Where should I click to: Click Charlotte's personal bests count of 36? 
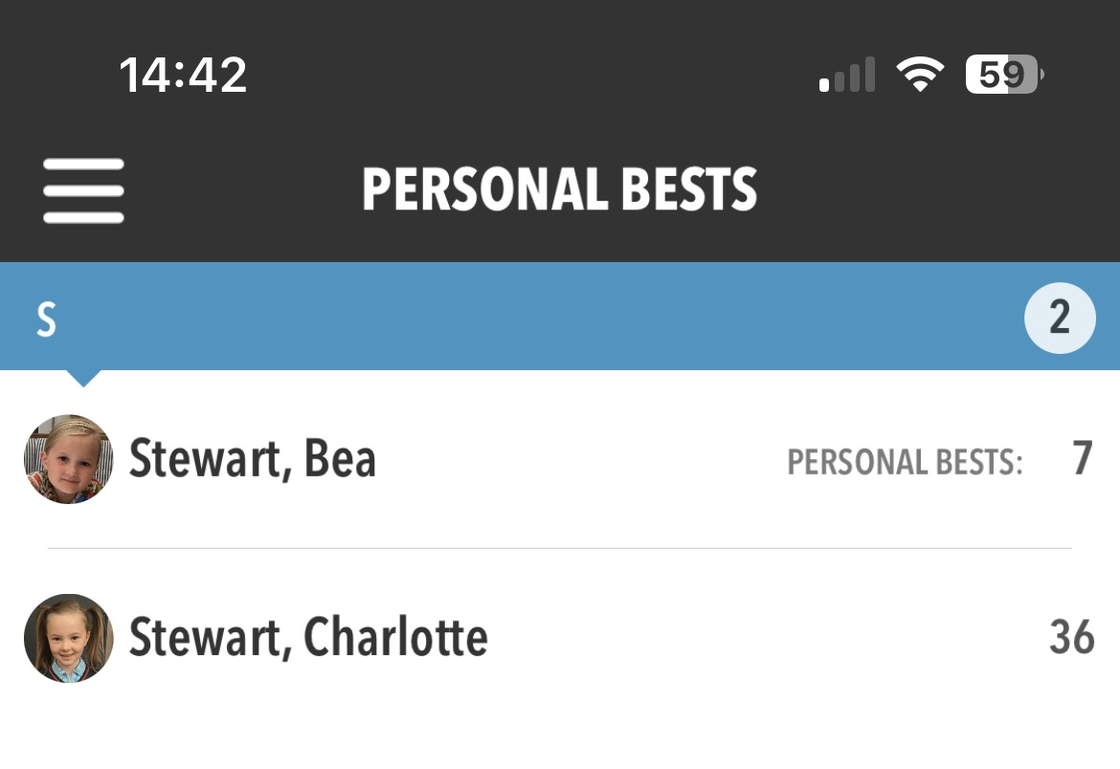click(1071, 638)
